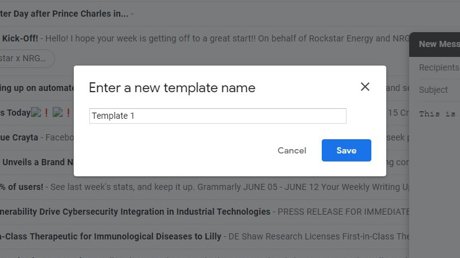Open the Grammarly weekly writing stats email
The height and width of the screenshot is (258, 460).
pyautogui.click(x=186, y=187)
